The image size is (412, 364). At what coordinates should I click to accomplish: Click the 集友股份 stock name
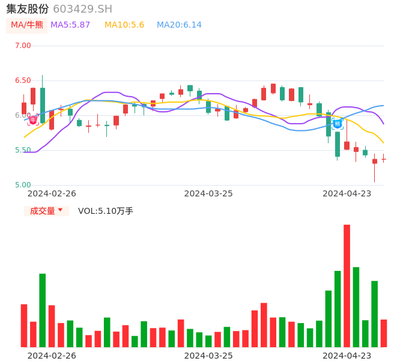click(28, 8)
